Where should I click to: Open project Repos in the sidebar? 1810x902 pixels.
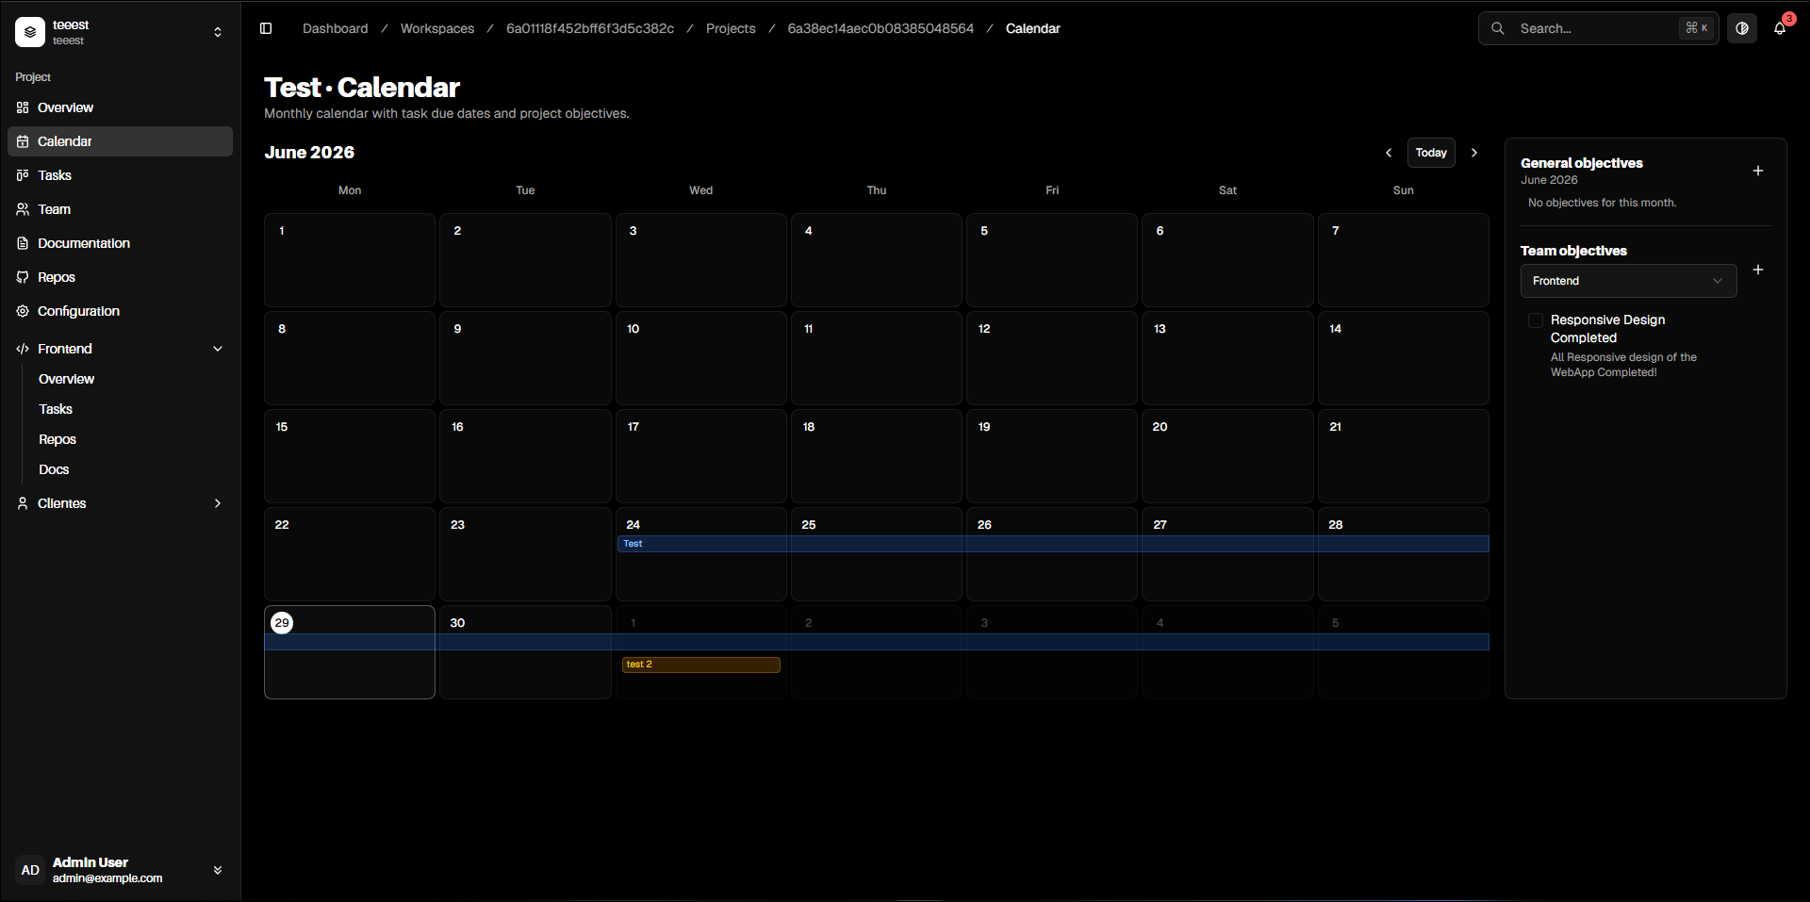click(x=120, y=277)
